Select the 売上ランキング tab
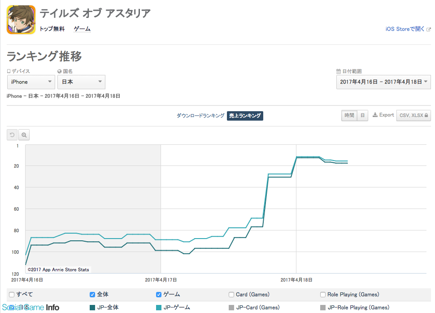 (x=245, y=116)
